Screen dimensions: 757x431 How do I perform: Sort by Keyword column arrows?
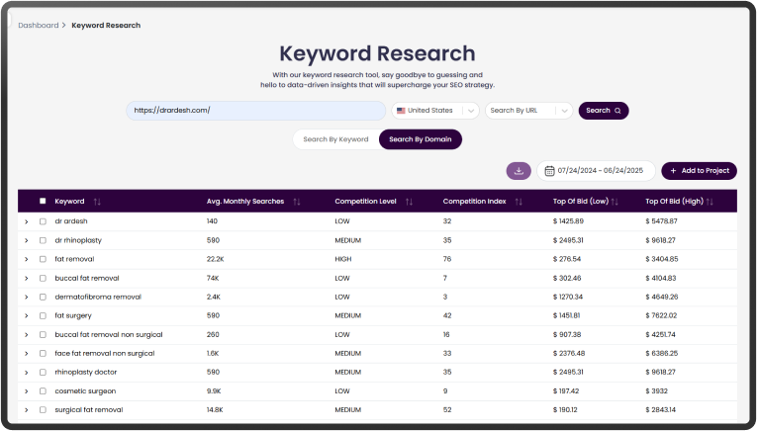click(97, 202)
